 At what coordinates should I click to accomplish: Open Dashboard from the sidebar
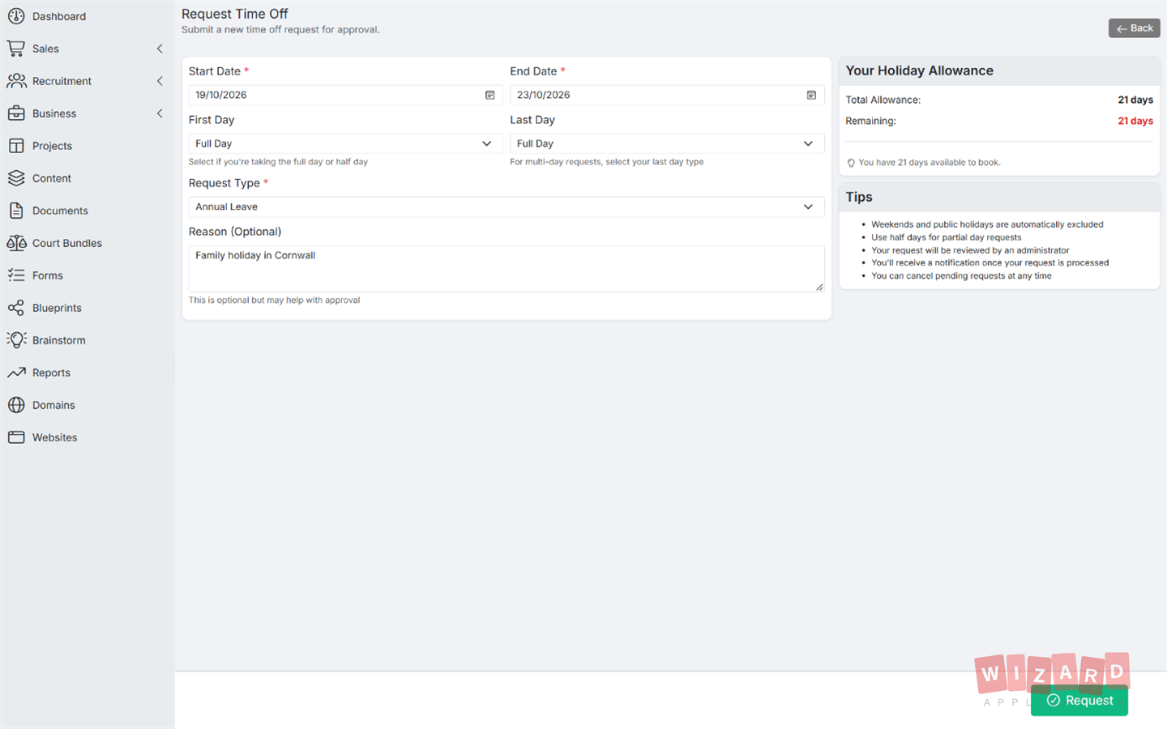88,16
